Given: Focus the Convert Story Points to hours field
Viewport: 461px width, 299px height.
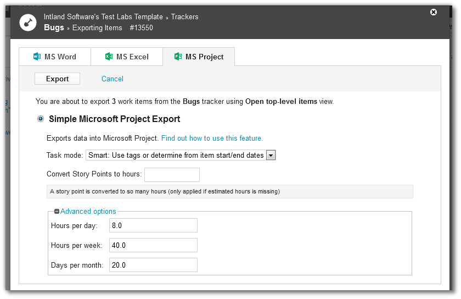Looking at the screenshot, I should (x=172, y=175).
